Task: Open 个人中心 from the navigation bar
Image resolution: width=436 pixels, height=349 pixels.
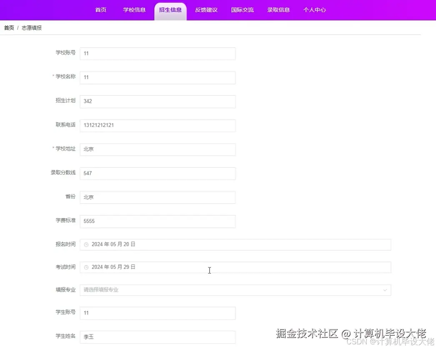Action: point(315,10)
